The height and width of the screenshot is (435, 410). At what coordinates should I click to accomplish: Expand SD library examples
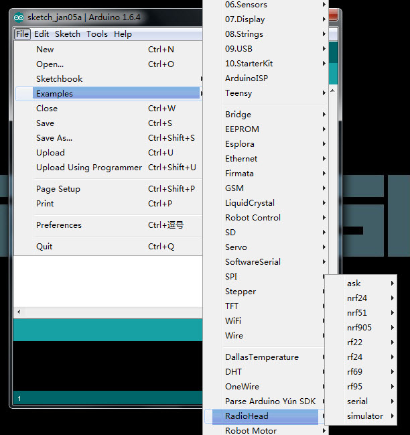tap(266, 232)
